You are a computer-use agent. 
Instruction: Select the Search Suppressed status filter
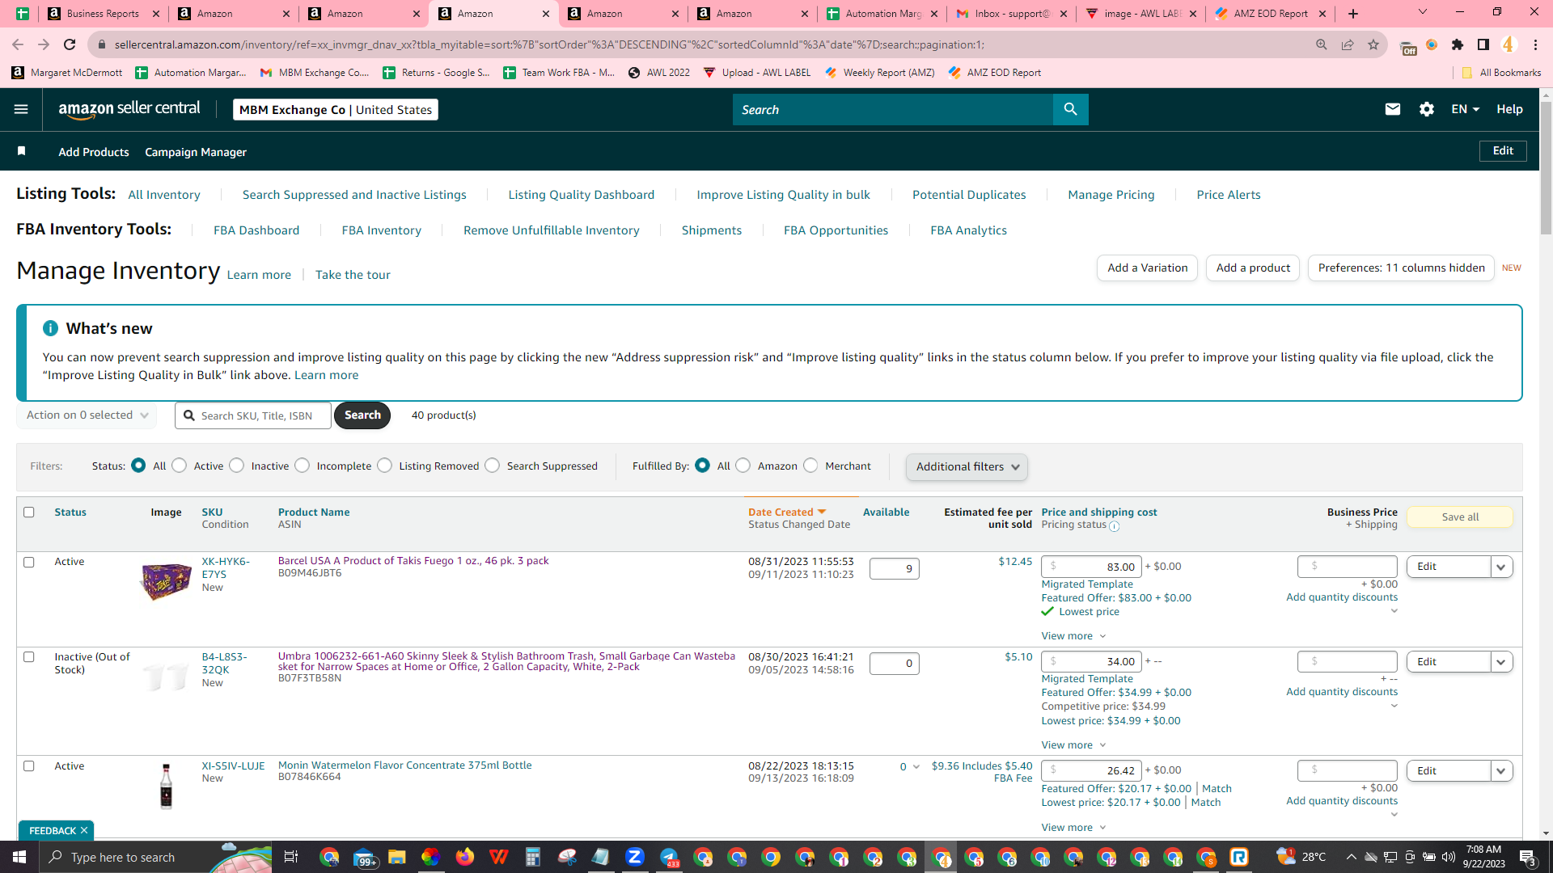(493, 466)
